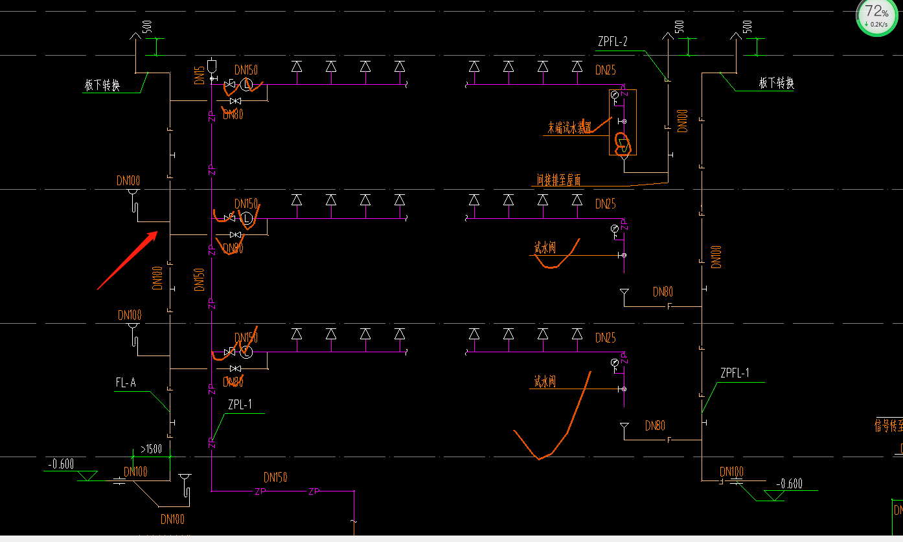
Task: Select the ZPFL-2 riser label
Action: coord(613,41)
